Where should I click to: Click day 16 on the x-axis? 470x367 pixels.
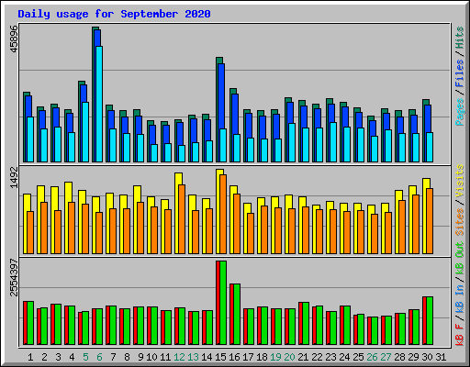coord(234,357)
